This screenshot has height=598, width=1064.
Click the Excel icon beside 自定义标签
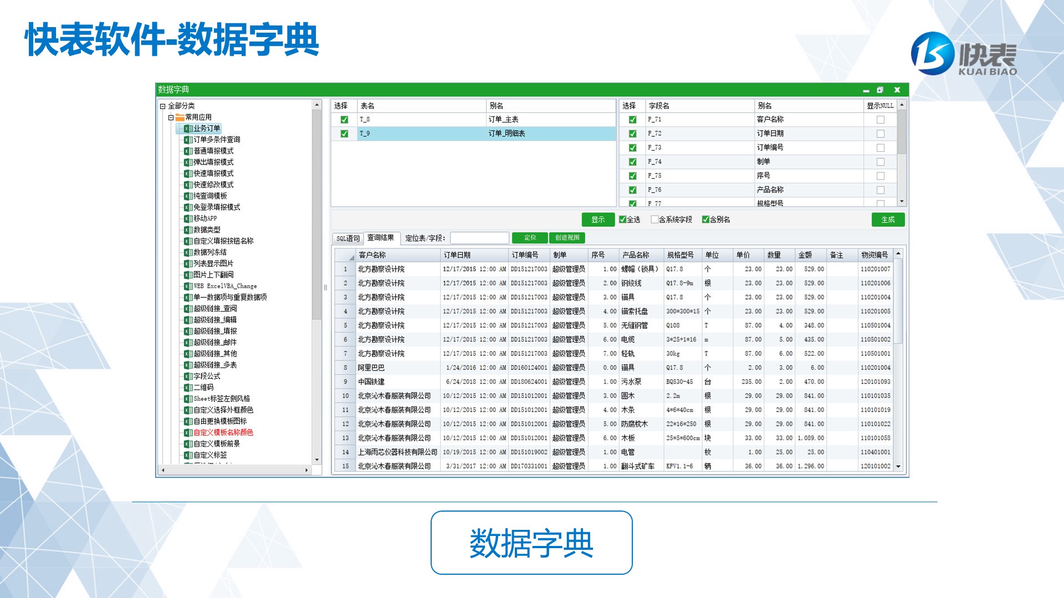(188, 455)
